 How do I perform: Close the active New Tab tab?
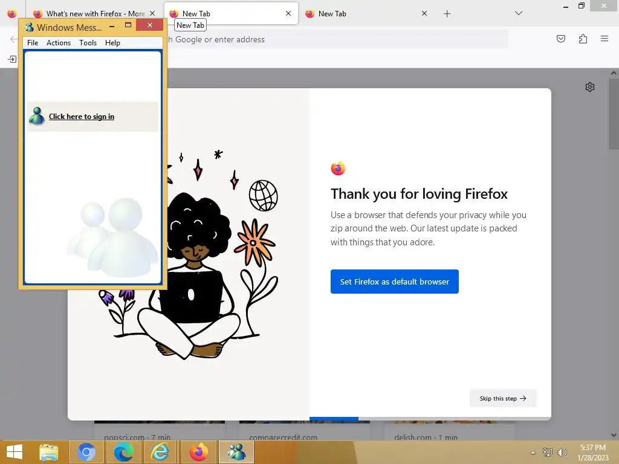pyautogui.click(x=288, y=13)
